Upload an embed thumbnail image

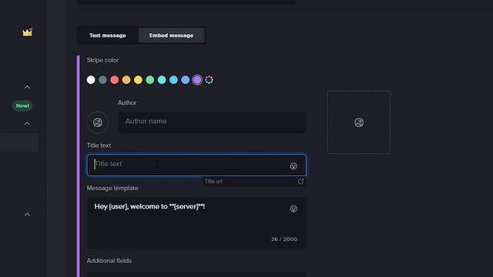pyautogui.click(x=359, y=122)
